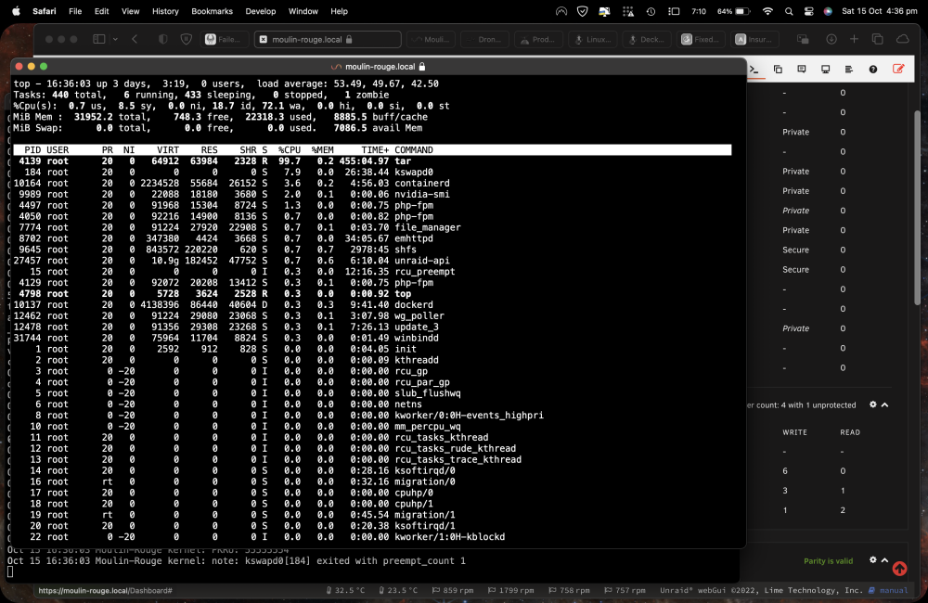The height and width of the screenshot is (603, 928).
Task: Go back in Safari
Action: [135, 39]
